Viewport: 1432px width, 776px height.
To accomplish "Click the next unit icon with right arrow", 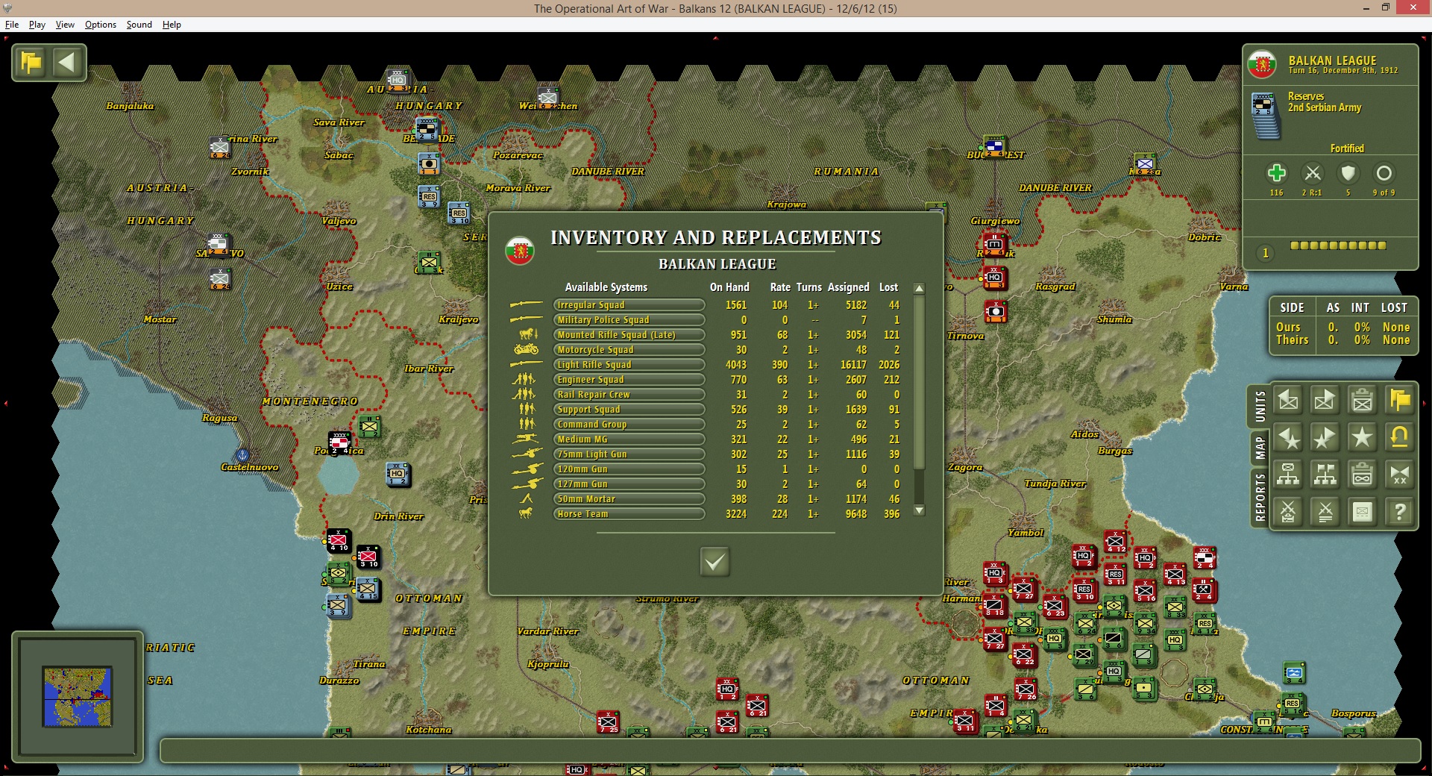I will coord(1325,401).
